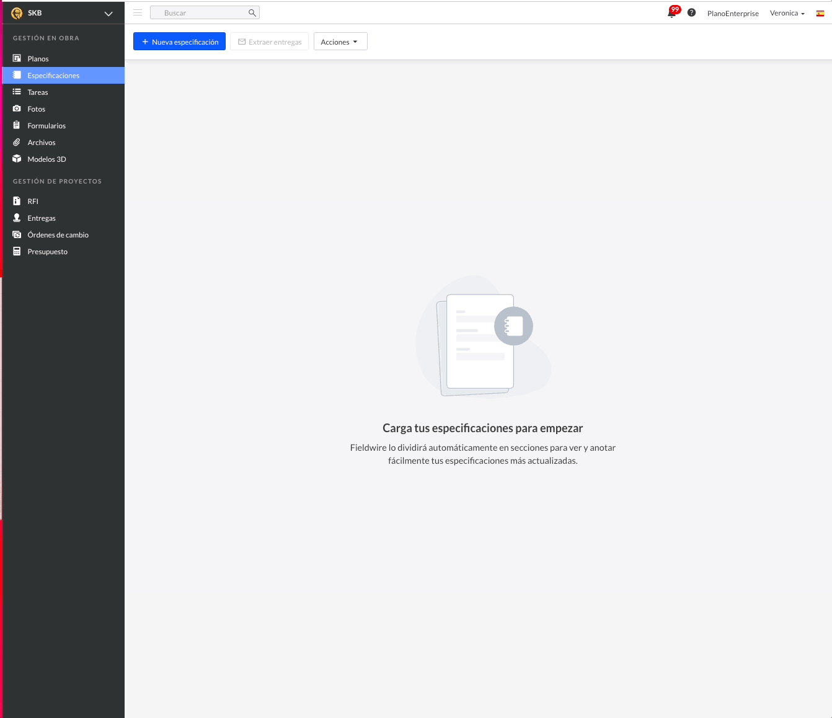Open Modelos 3D via the cube icon
The image size is (832, 718).
[x=17, y=159]
